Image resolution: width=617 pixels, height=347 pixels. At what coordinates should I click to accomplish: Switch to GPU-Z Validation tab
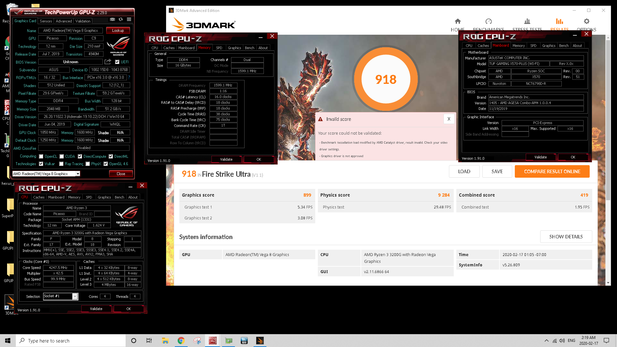(83, 21)
